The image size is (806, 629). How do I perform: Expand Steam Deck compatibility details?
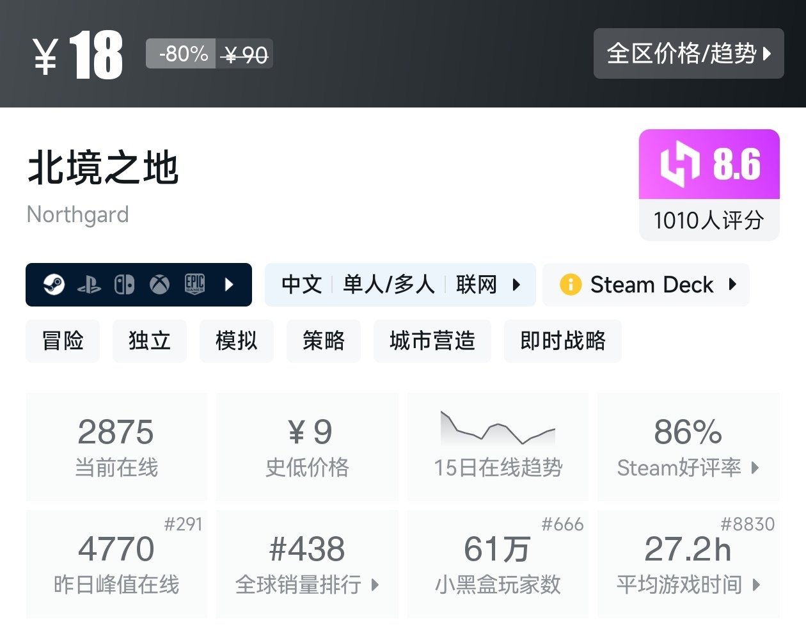tap(733, 285)
